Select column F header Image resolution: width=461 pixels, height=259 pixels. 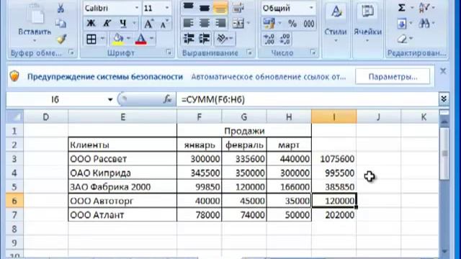pos(200,117)
